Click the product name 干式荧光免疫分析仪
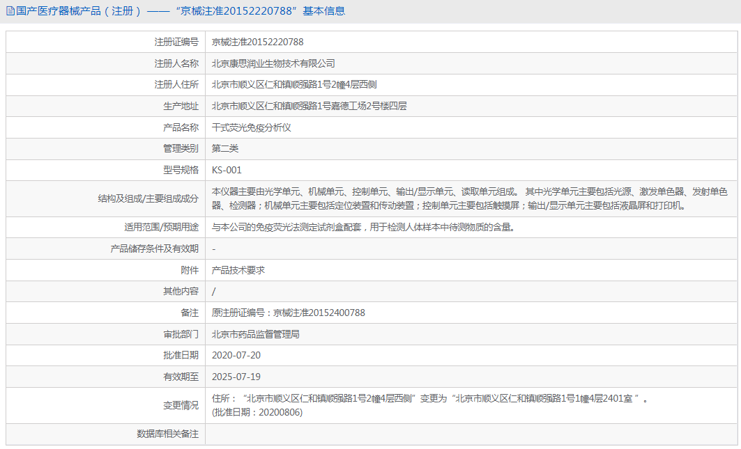The width and height of the screenshot is (741, 449). [258, 127]
